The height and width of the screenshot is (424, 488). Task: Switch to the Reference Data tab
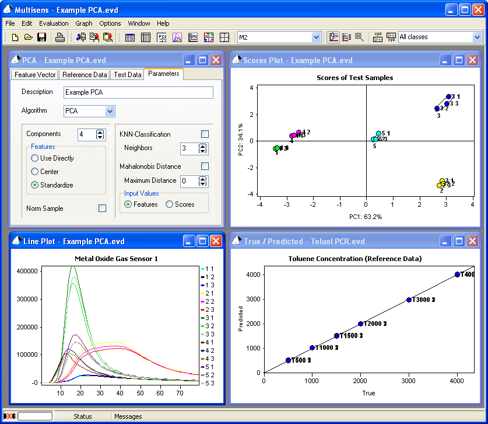85,75
